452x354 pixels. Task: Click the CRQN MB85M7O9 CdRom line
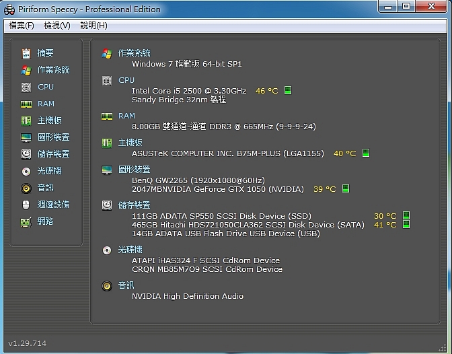(207, 269)
